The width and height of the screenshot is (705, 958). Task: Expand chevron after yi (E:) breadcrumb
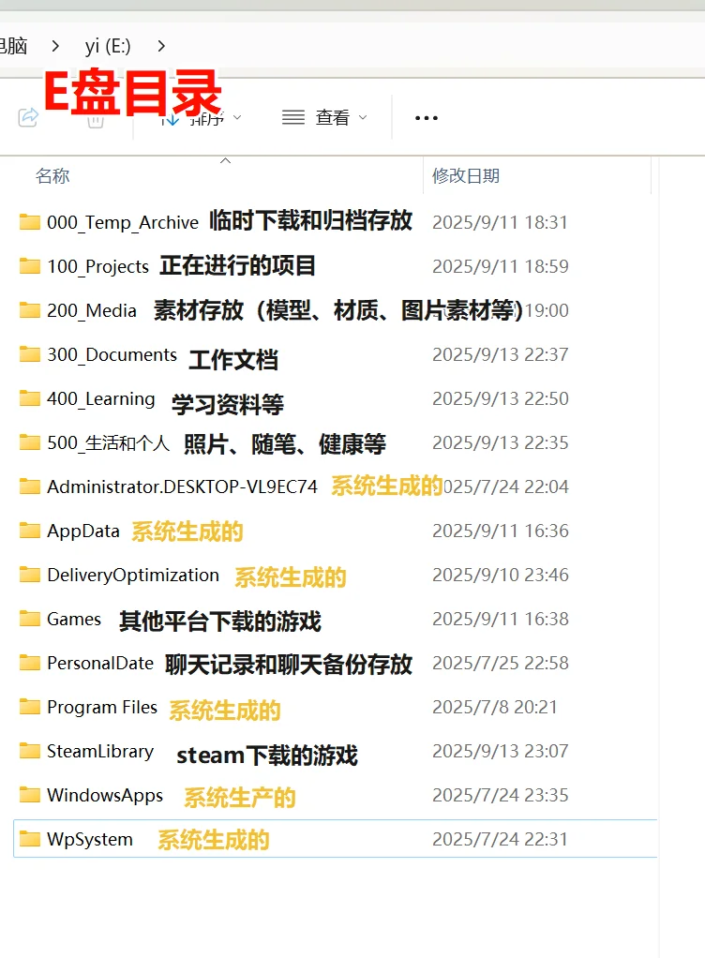tap(161, 46)
